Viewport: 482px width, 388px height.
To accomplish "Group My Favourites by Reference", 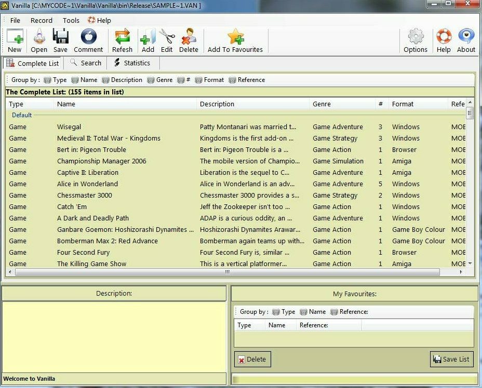I will (349, 312).
